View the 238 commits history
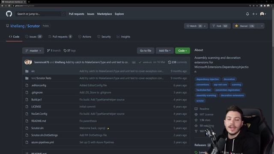 pyautogui.click(x=177, y=62)
